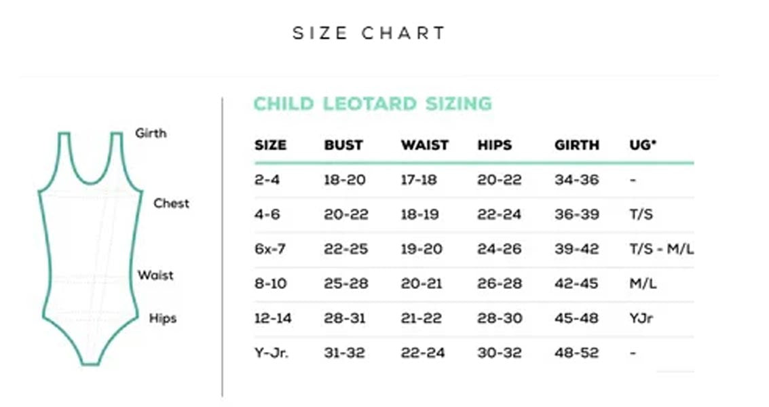Click the SIZE CHART title

click(x=369, y=33)
